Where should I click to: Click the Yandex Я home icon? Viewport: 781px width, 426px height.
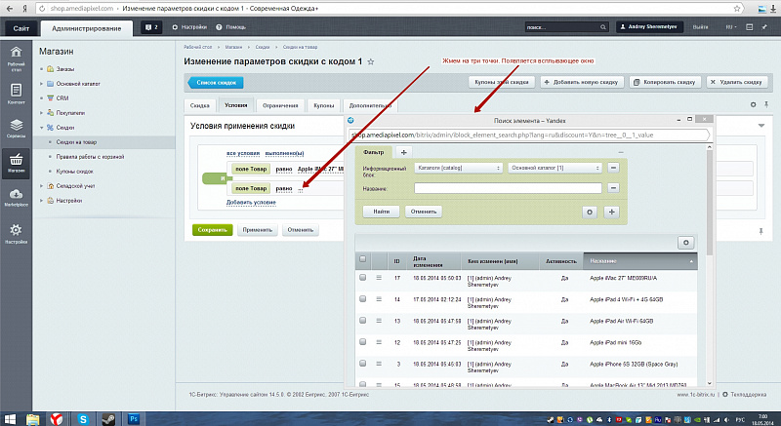pyautogui.click(x=25, y=9)
